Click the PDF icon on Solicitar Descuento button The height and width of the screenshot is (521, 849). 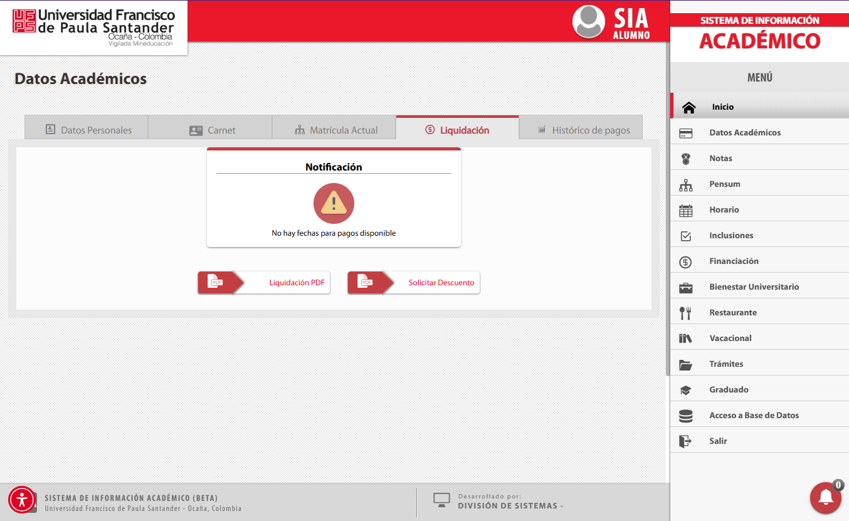(365, 282)
